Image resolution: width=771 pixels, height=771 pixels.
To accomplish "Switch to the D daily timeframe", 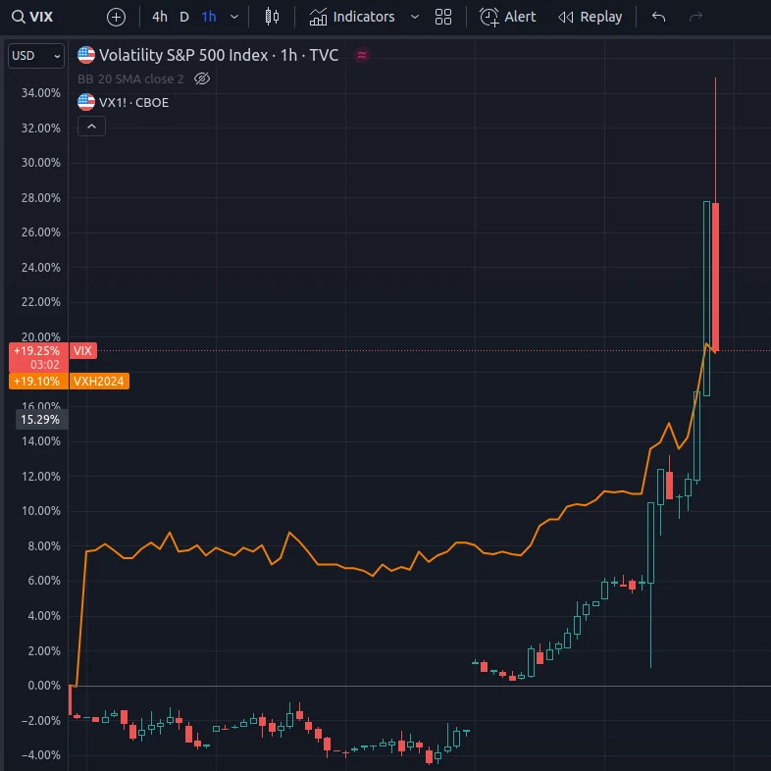I will coord(184,17).
